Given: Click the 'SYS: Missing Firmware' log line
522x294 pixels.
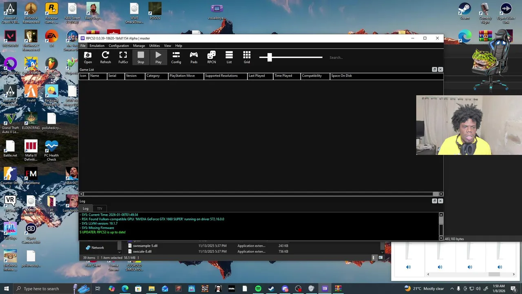Looking at the screenshot, I should pyautogui.click(x=97, y=228).
